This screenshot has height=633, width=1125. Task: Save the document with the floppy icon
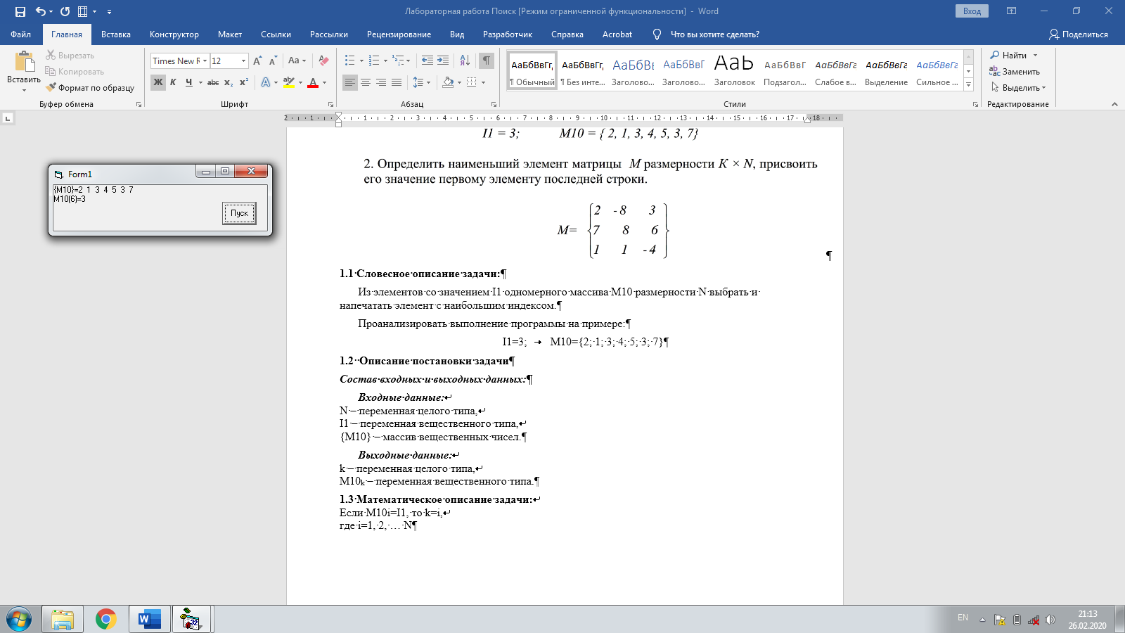pyautogui.click(x=20, y=11)
